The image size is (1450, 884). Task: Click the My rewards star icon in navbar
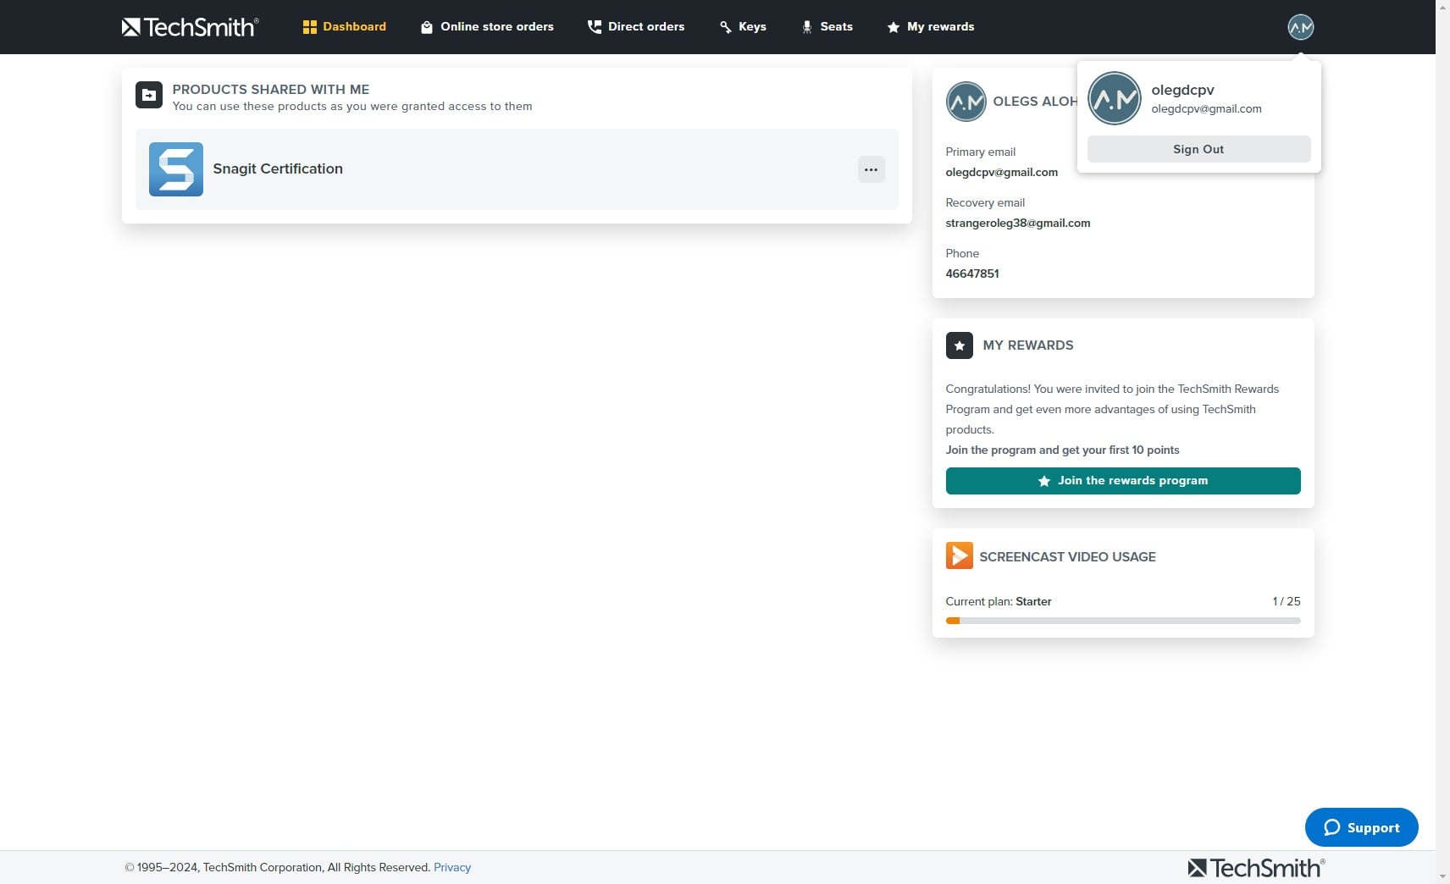coord(894,27)
